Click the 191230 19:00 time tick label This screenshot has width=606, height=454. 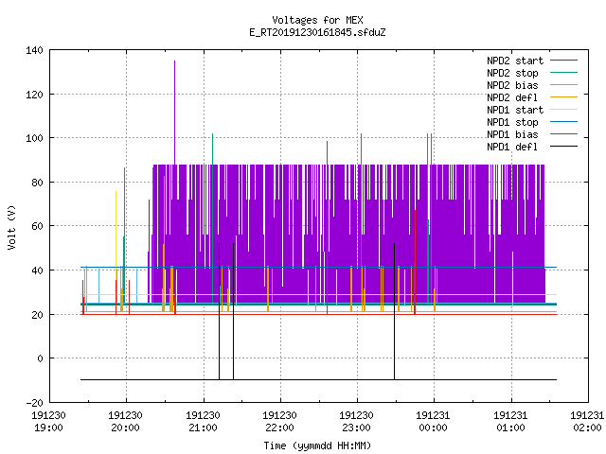[48, 422]
